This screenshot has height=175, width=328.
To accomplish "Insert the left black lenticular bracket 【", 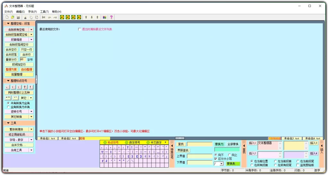I will click(x=136, y=156).
